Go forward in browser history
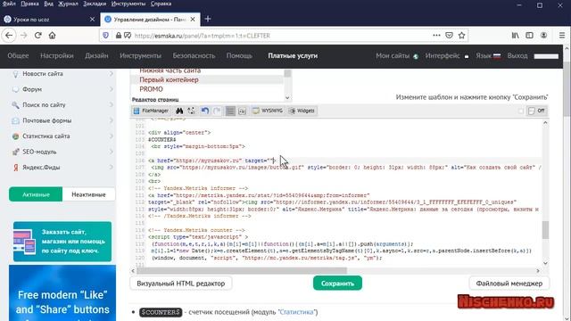 pyautogui.click(x=24, y=36)
